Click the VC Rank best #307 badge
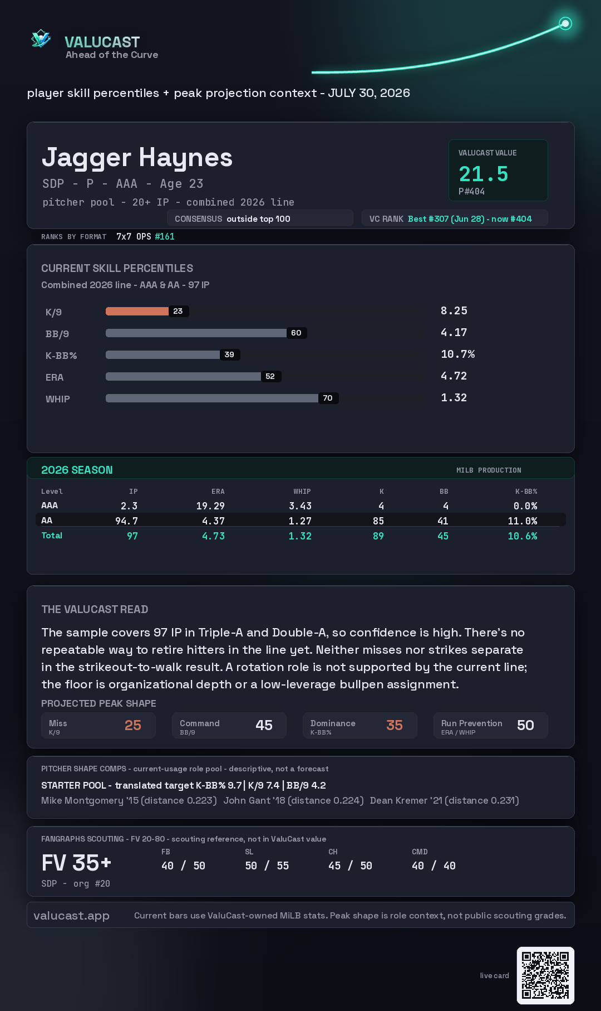 click(x=455, y=218)
